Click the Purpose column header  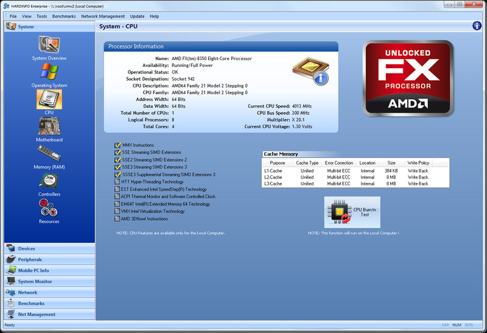[278, 163]
